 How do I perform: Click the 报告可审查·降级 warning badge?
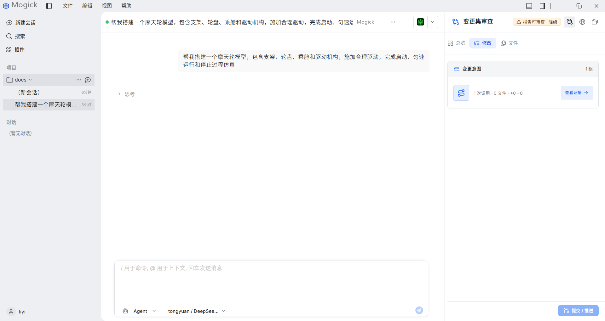point(537,22)
